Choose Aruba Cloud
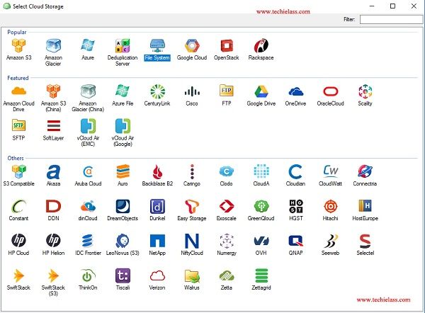Viewport: 425px width, 313px height. pos(88,171)
